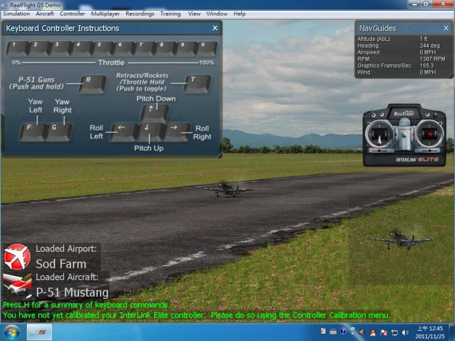Click the blue help question mark tray icon
The height and width of the screenshot is (341, 455).
pyautogui.click(x=344, y=331)
